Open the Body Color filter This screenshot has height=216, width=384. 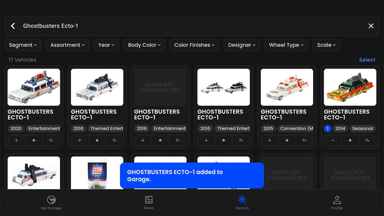point(144,45)
